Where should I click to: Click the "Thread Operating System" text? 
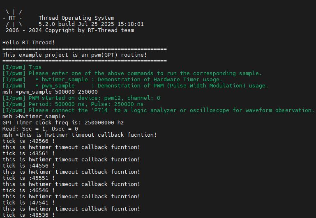[76, 18]
